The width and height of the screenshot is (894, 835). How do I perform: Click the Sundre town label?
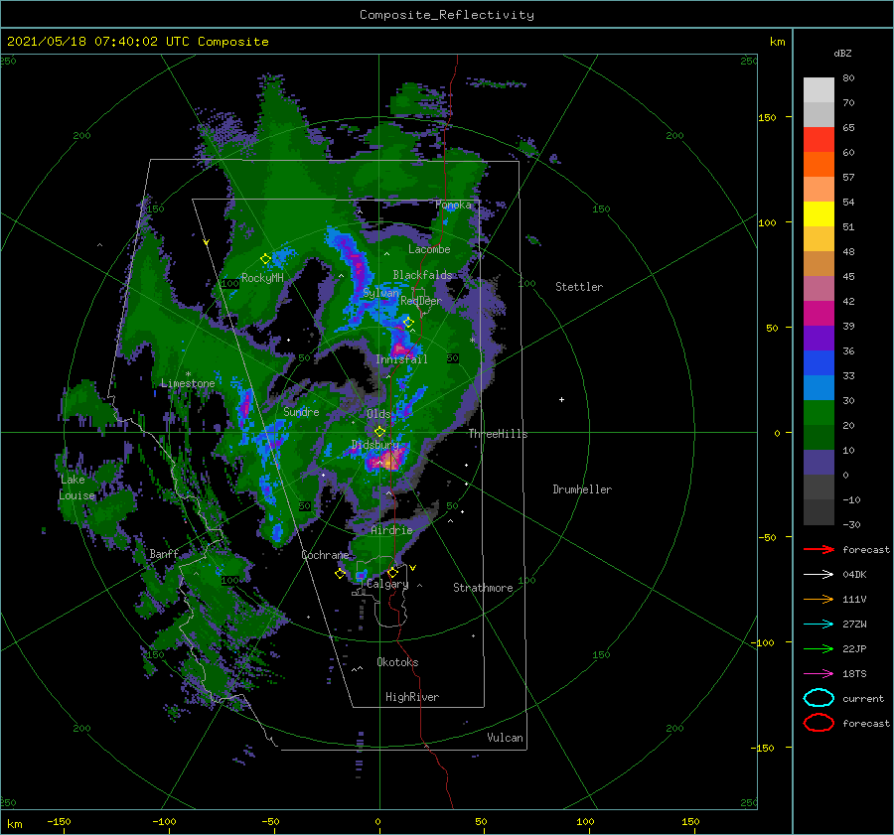pos(301,411)
